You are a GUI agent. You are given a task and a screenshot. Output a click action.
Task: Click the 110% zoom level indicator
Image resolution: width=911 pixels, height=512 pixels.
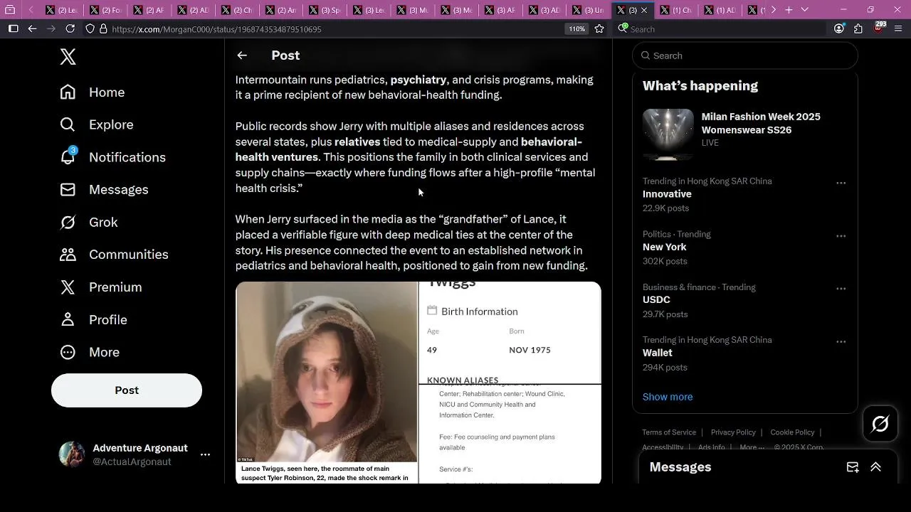[576, 29]
